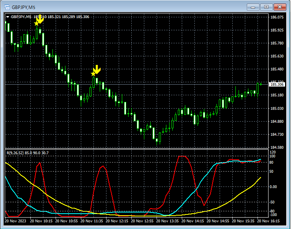Click price level 185.180 on the scale
This screenshot has height=229, width=291.
277,95
